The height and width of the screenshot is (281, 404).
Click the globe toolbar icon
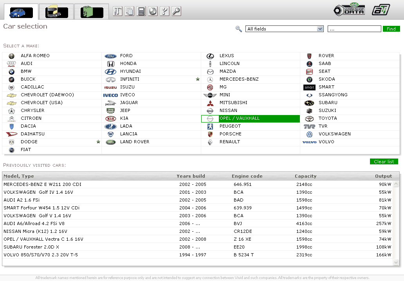coord(153,11)
